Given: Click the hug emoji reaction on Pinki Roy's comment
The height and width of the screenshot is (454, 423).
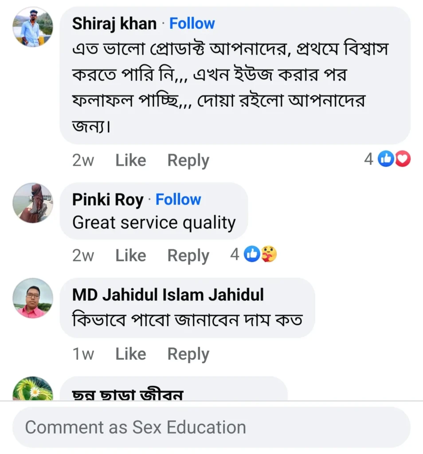Looking at the screenshot, I should pos(268,254).
